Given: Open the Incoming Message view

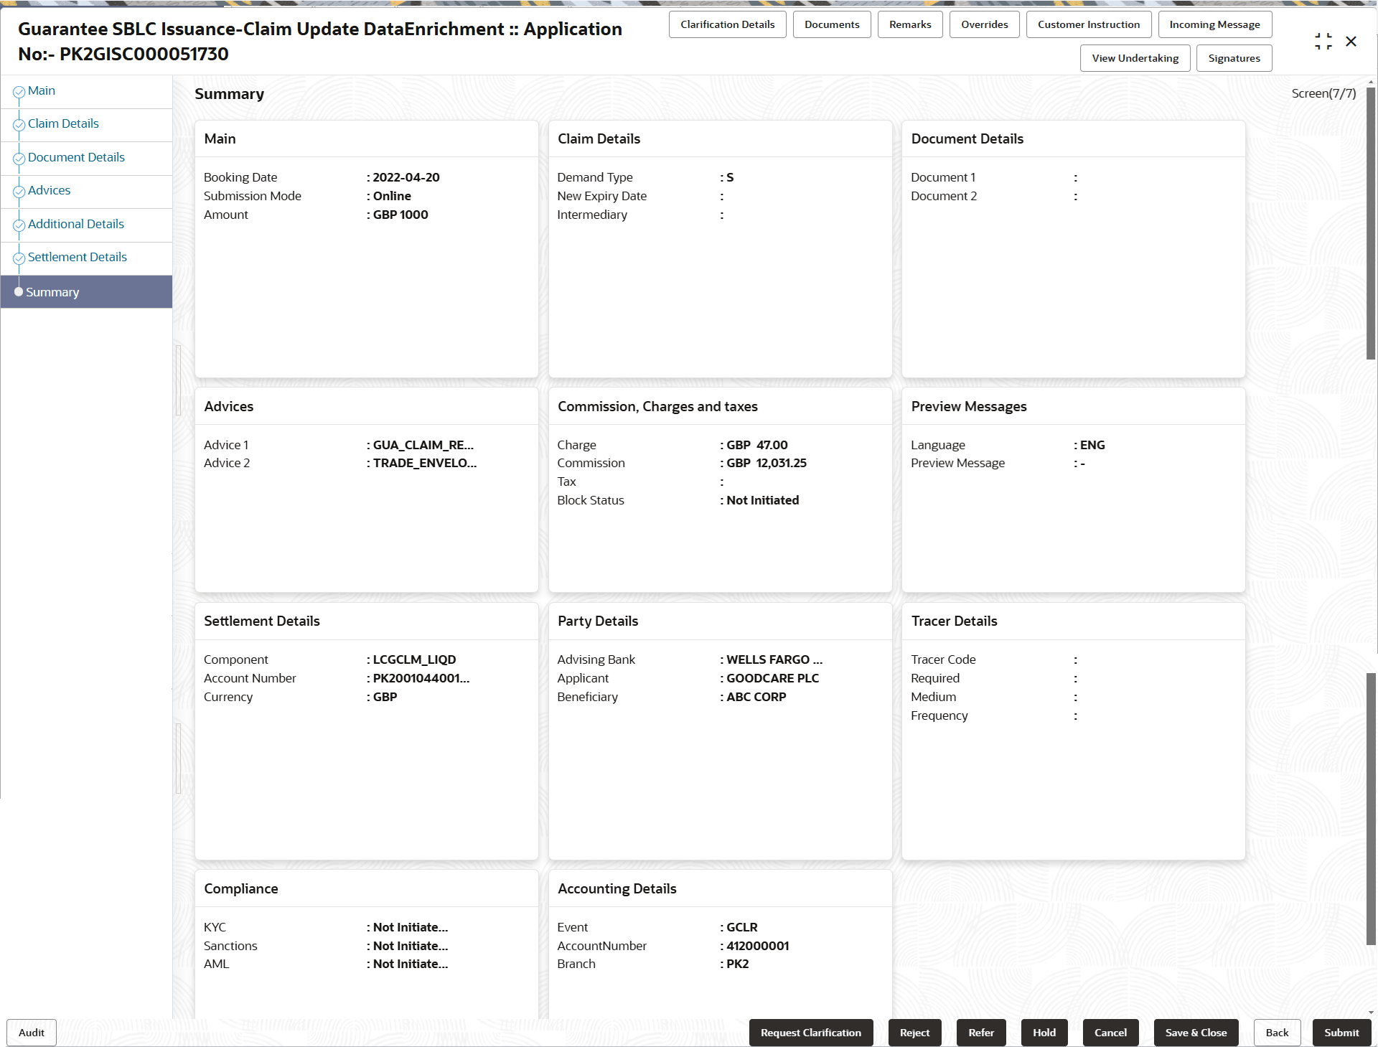Looking at the screenshot, I should point(1214,24).
